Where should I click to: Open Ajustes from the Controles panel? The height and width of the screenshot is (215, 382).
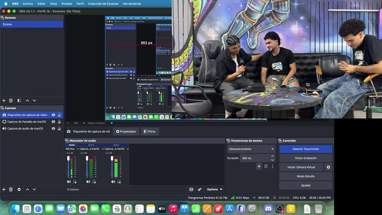(306, 185)
